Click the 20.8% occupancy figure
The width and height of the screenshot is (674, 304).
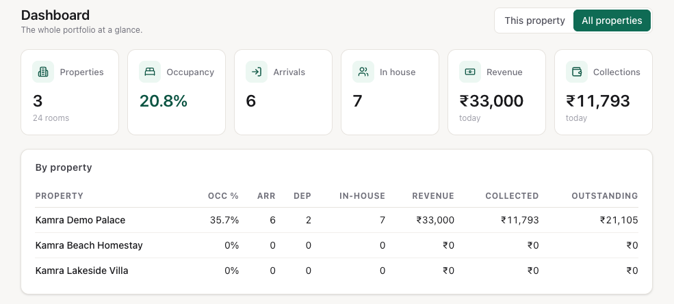(164, 101)
